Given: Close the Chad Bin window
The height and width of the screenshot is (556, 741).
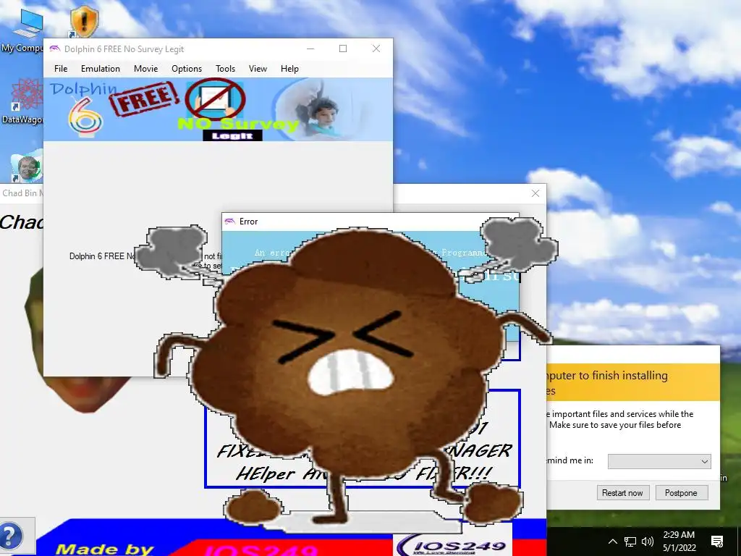Looking at the screenshot, I should tap(535, 193).
